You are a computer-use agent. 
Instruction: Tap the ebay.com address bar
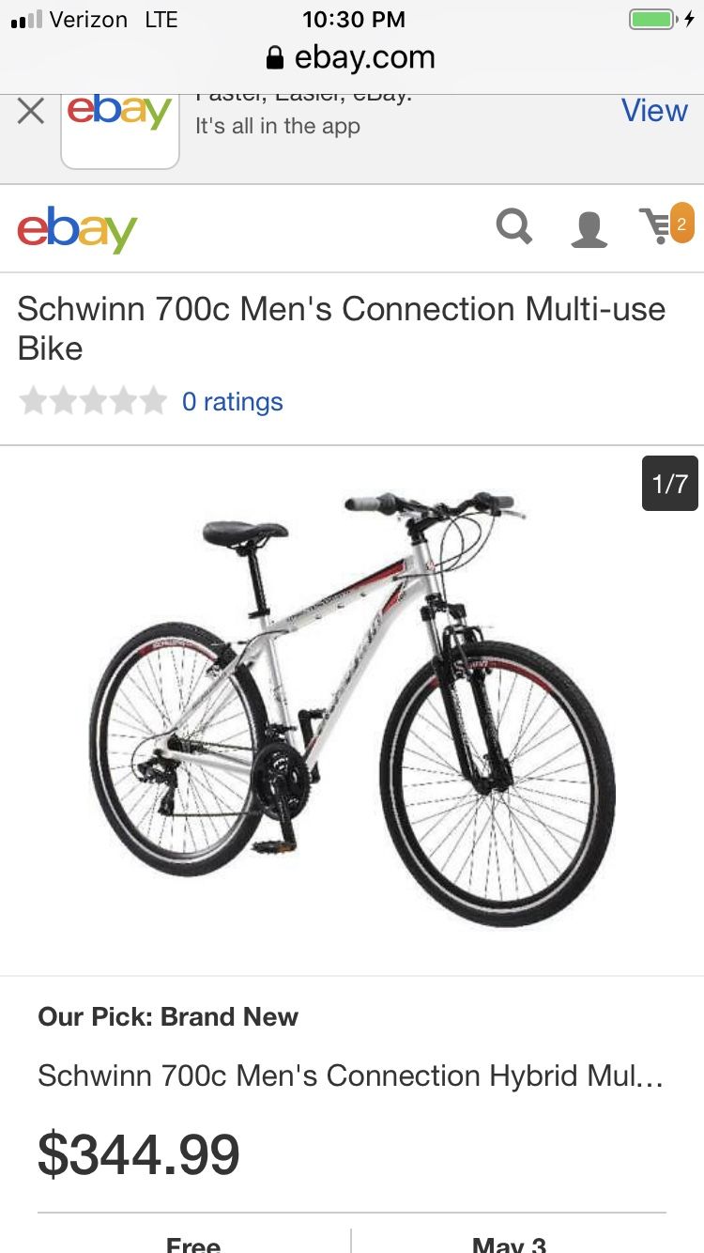click(352, 58)
